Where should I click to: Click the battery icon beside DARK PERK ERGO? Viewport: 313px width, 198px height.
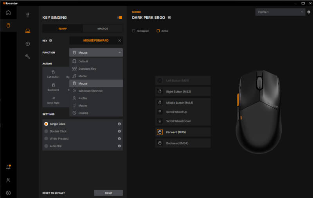point(169,18)
